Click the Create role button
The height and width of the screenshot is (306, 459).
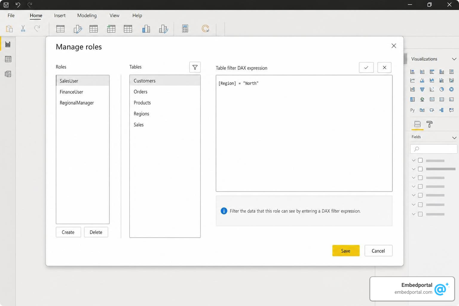(x=68, y=232)
